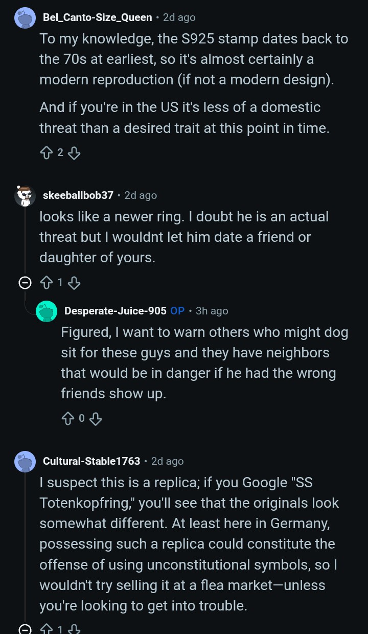Open Bel_Canto-Size_Queen's avatar
The image size is (368, 634).
pyautogui.click(x=25, y=18)
